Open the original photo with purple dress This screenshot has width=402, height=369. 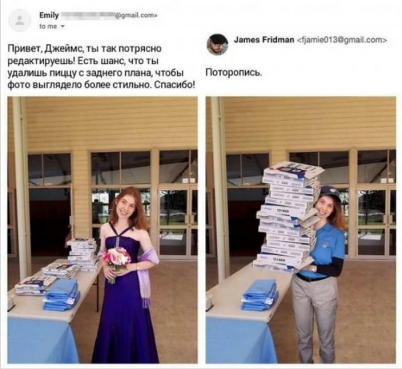click(x=103, y=230)
